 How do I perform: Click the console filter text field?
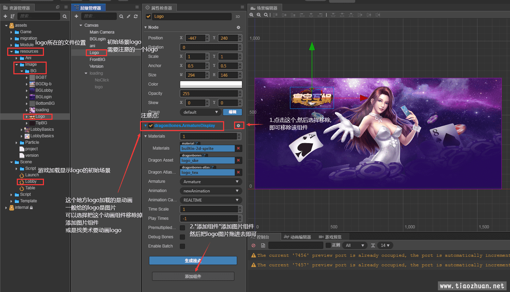(x=296, y=245)
